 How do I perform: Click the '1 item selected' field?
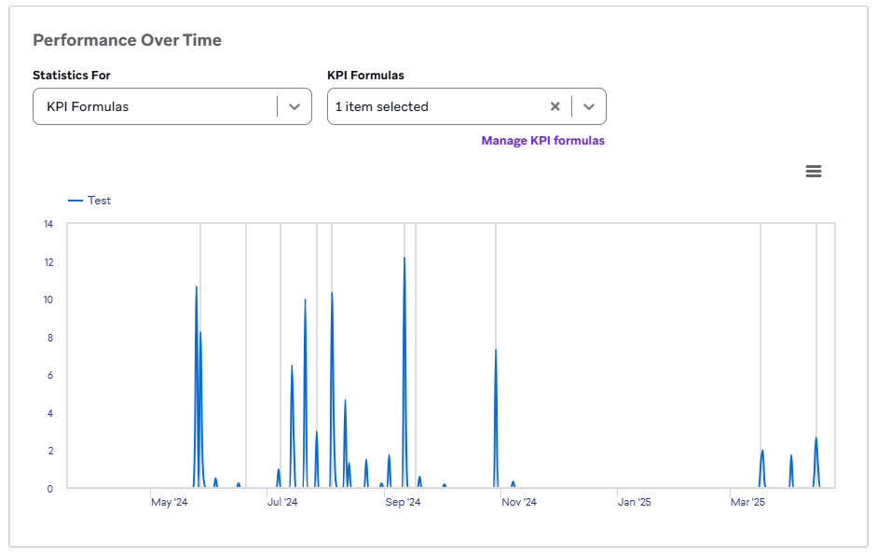[467, 106]
